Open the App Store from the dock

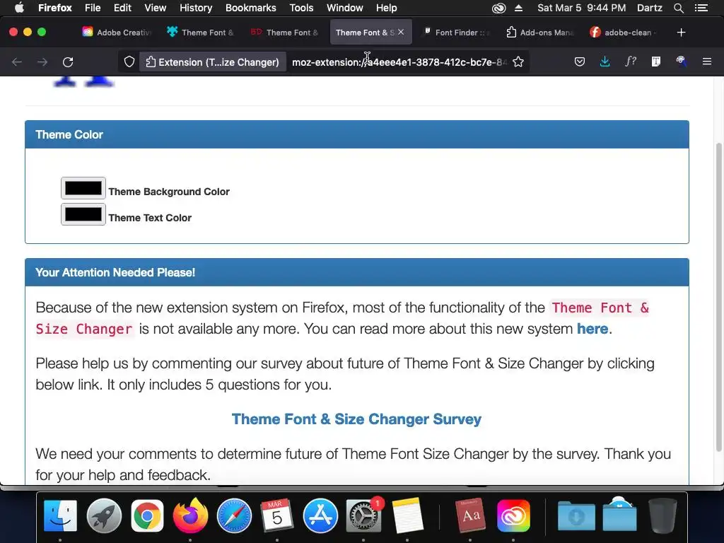(x=320, y=515)
